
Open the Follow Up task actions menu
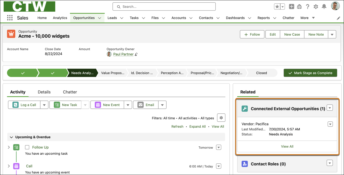pos(219,147)
